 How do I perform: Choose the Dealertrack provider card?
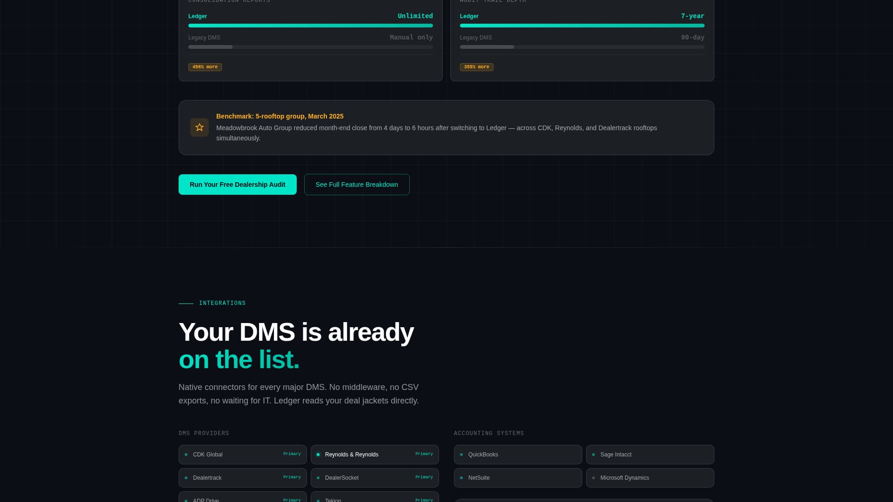pos(243,478)
